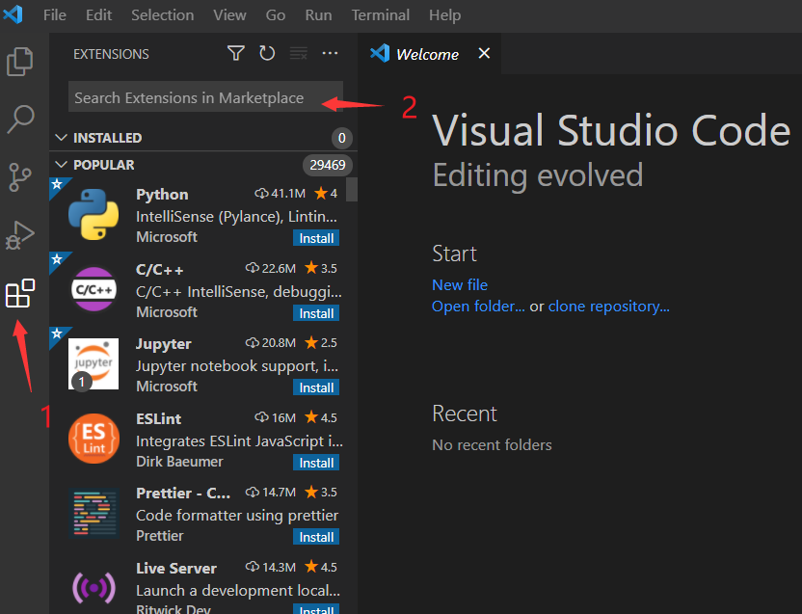Image resolution: width=802 pixels, height=614 pixels.
Task: Click 'Code formatter using prettier' description
Action: [237, 516]
